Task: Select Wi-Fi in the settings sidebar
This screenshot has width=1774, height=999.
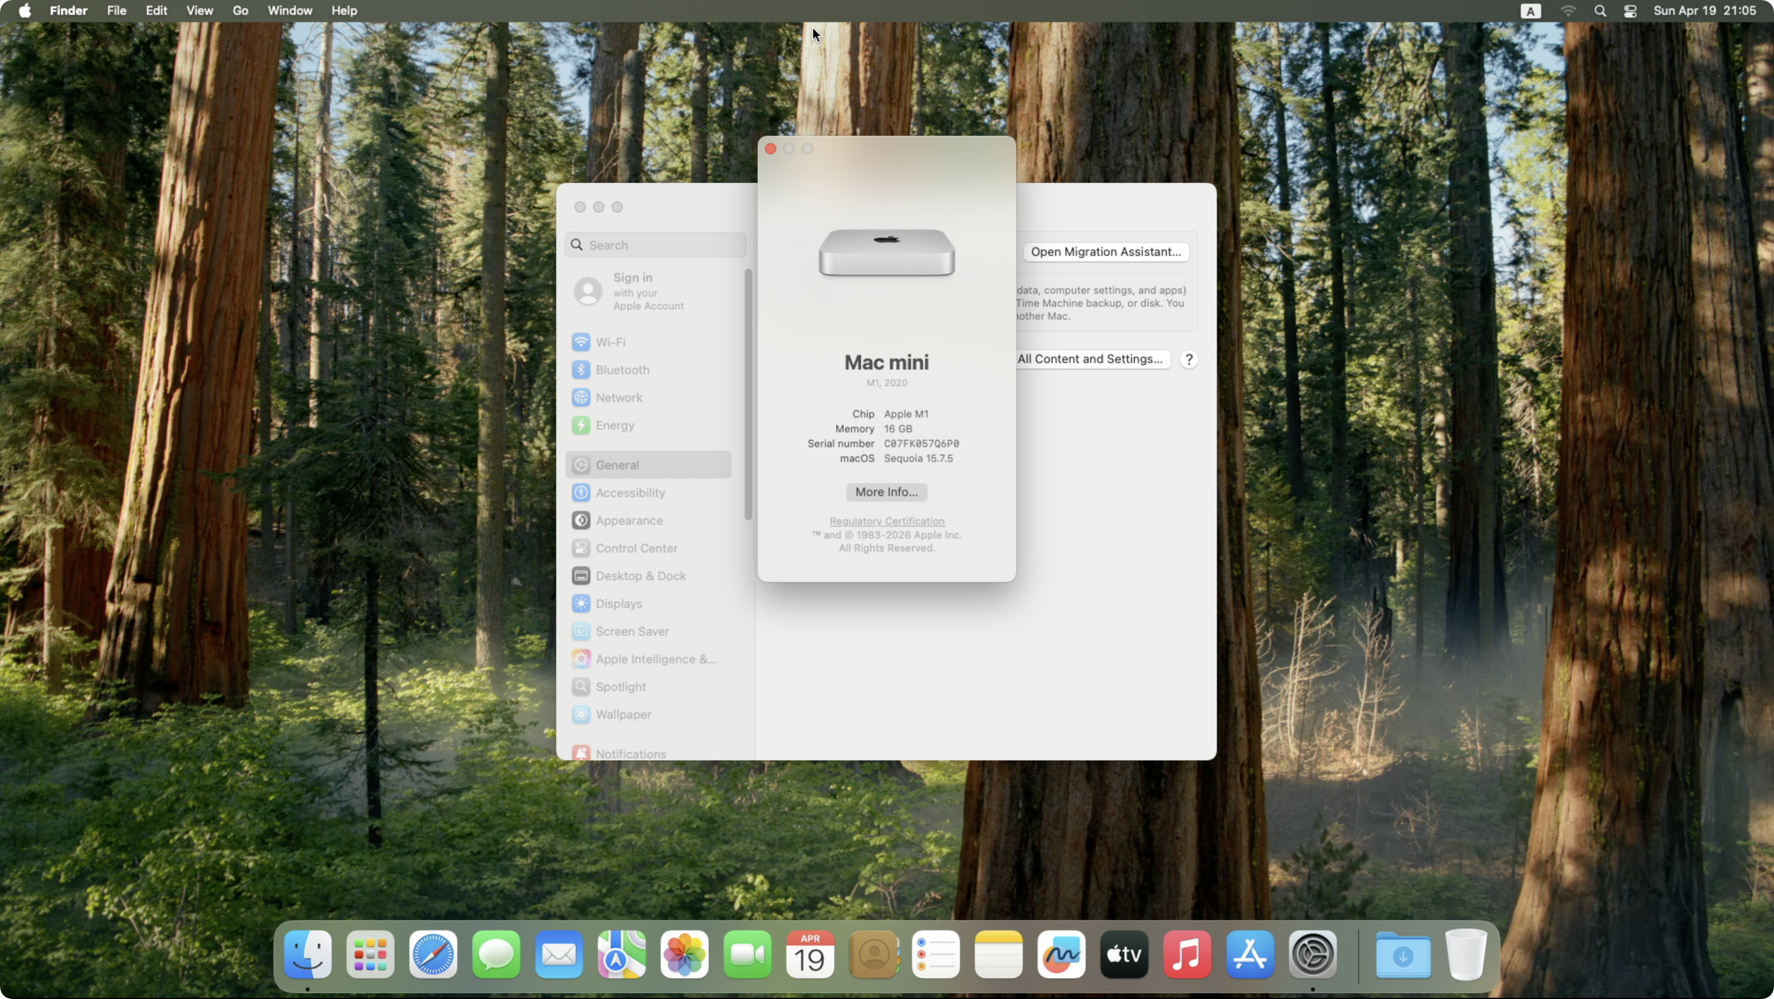Action: pos(649,342)
